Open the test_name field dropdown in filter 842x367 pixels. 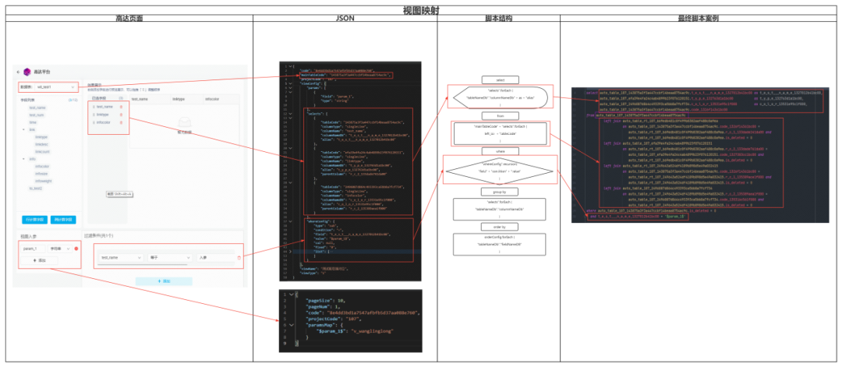122,258
